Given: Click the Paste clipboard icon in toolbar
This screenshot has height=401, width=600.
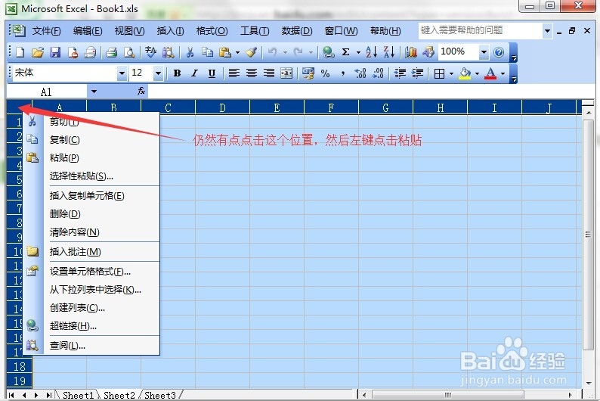Looking at the screenshot, I should coord(225,52).
